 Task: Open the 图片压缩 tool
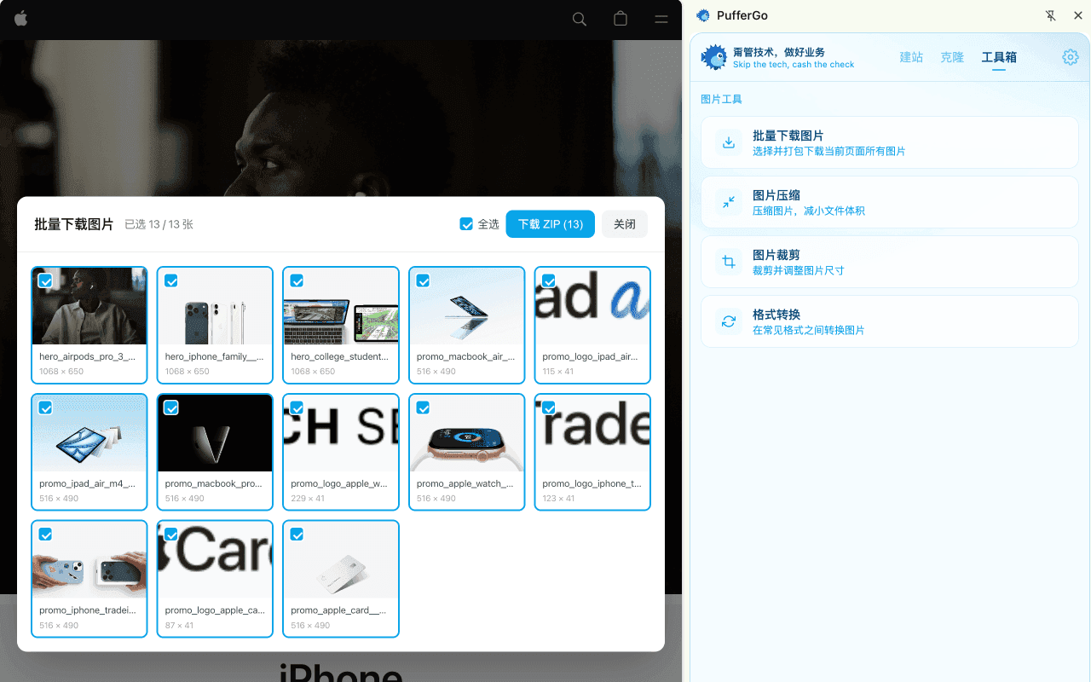(890, 202)
